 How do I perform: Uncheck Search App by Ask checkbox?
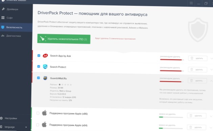(x=39, y=55)
